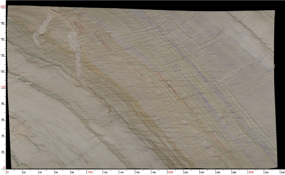Screen dimensions: 285x175
Task: Select the red 300 label on horizontal ruler
Action: [251, 172]
